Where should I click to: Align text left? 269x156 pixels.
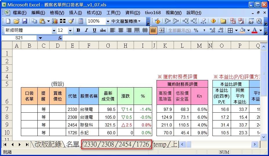(112, 30)
